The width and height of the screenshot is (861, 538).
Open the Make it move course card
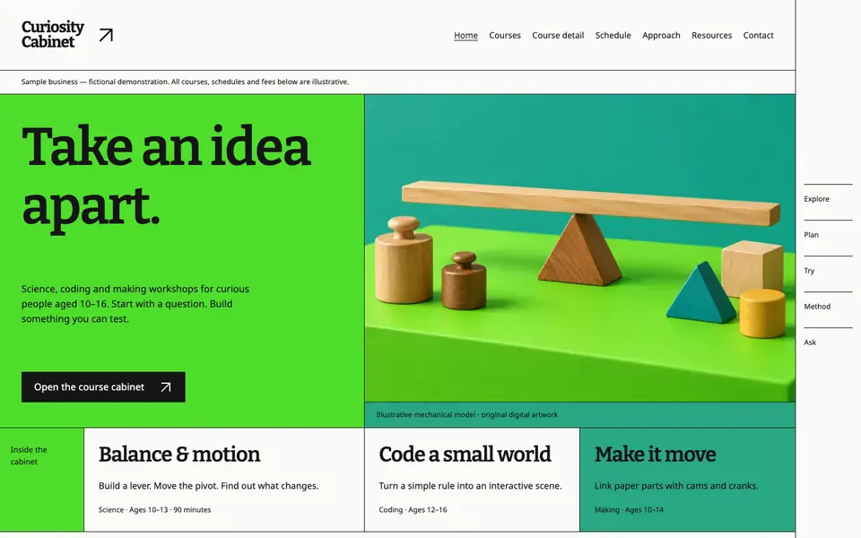pyautogui.click(x=688, y=480)
